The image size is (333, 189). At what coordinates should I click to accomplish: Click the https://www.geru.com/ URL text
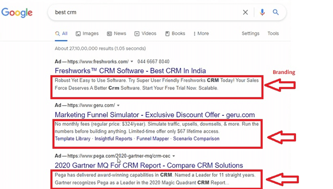[91, 105]
